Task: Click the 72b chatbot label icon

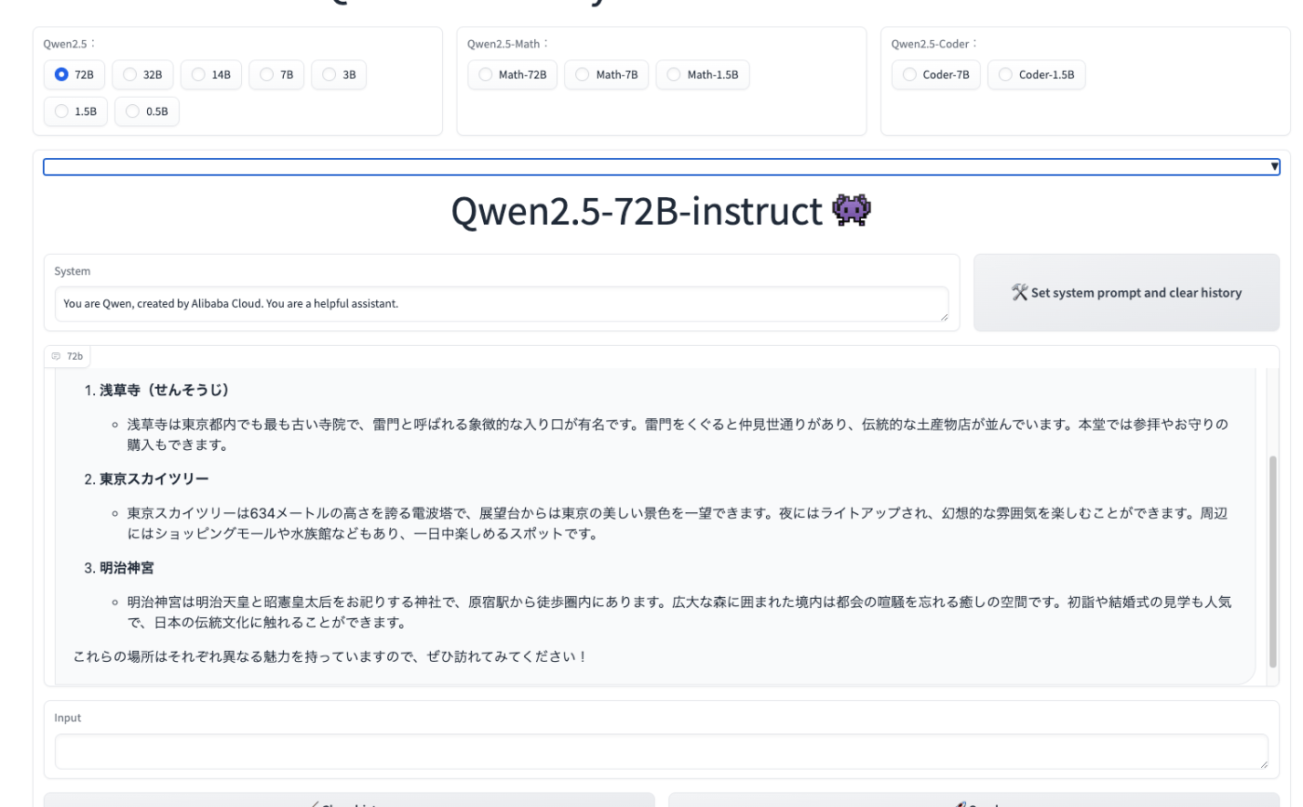Action: click(x=56, y=356)
